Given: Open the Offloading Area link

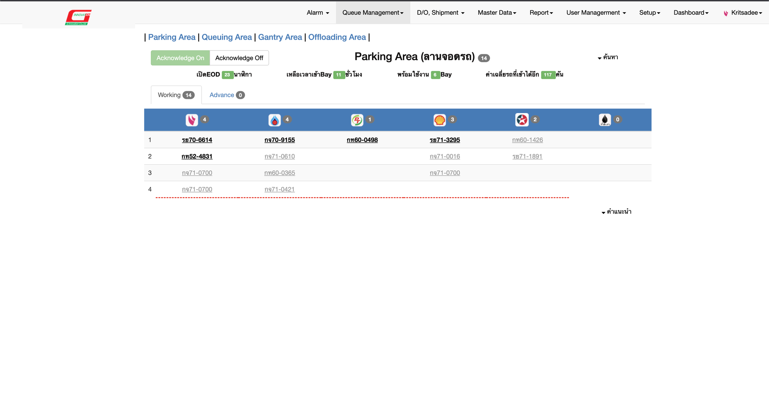Looking at the screenshot, I should 337,37.
